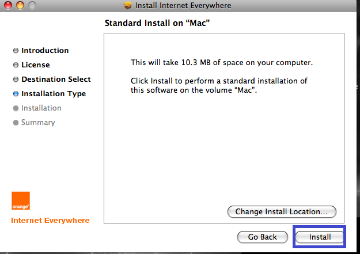
Task: Click the Orange logo square
Action: (x=21, y=200)
